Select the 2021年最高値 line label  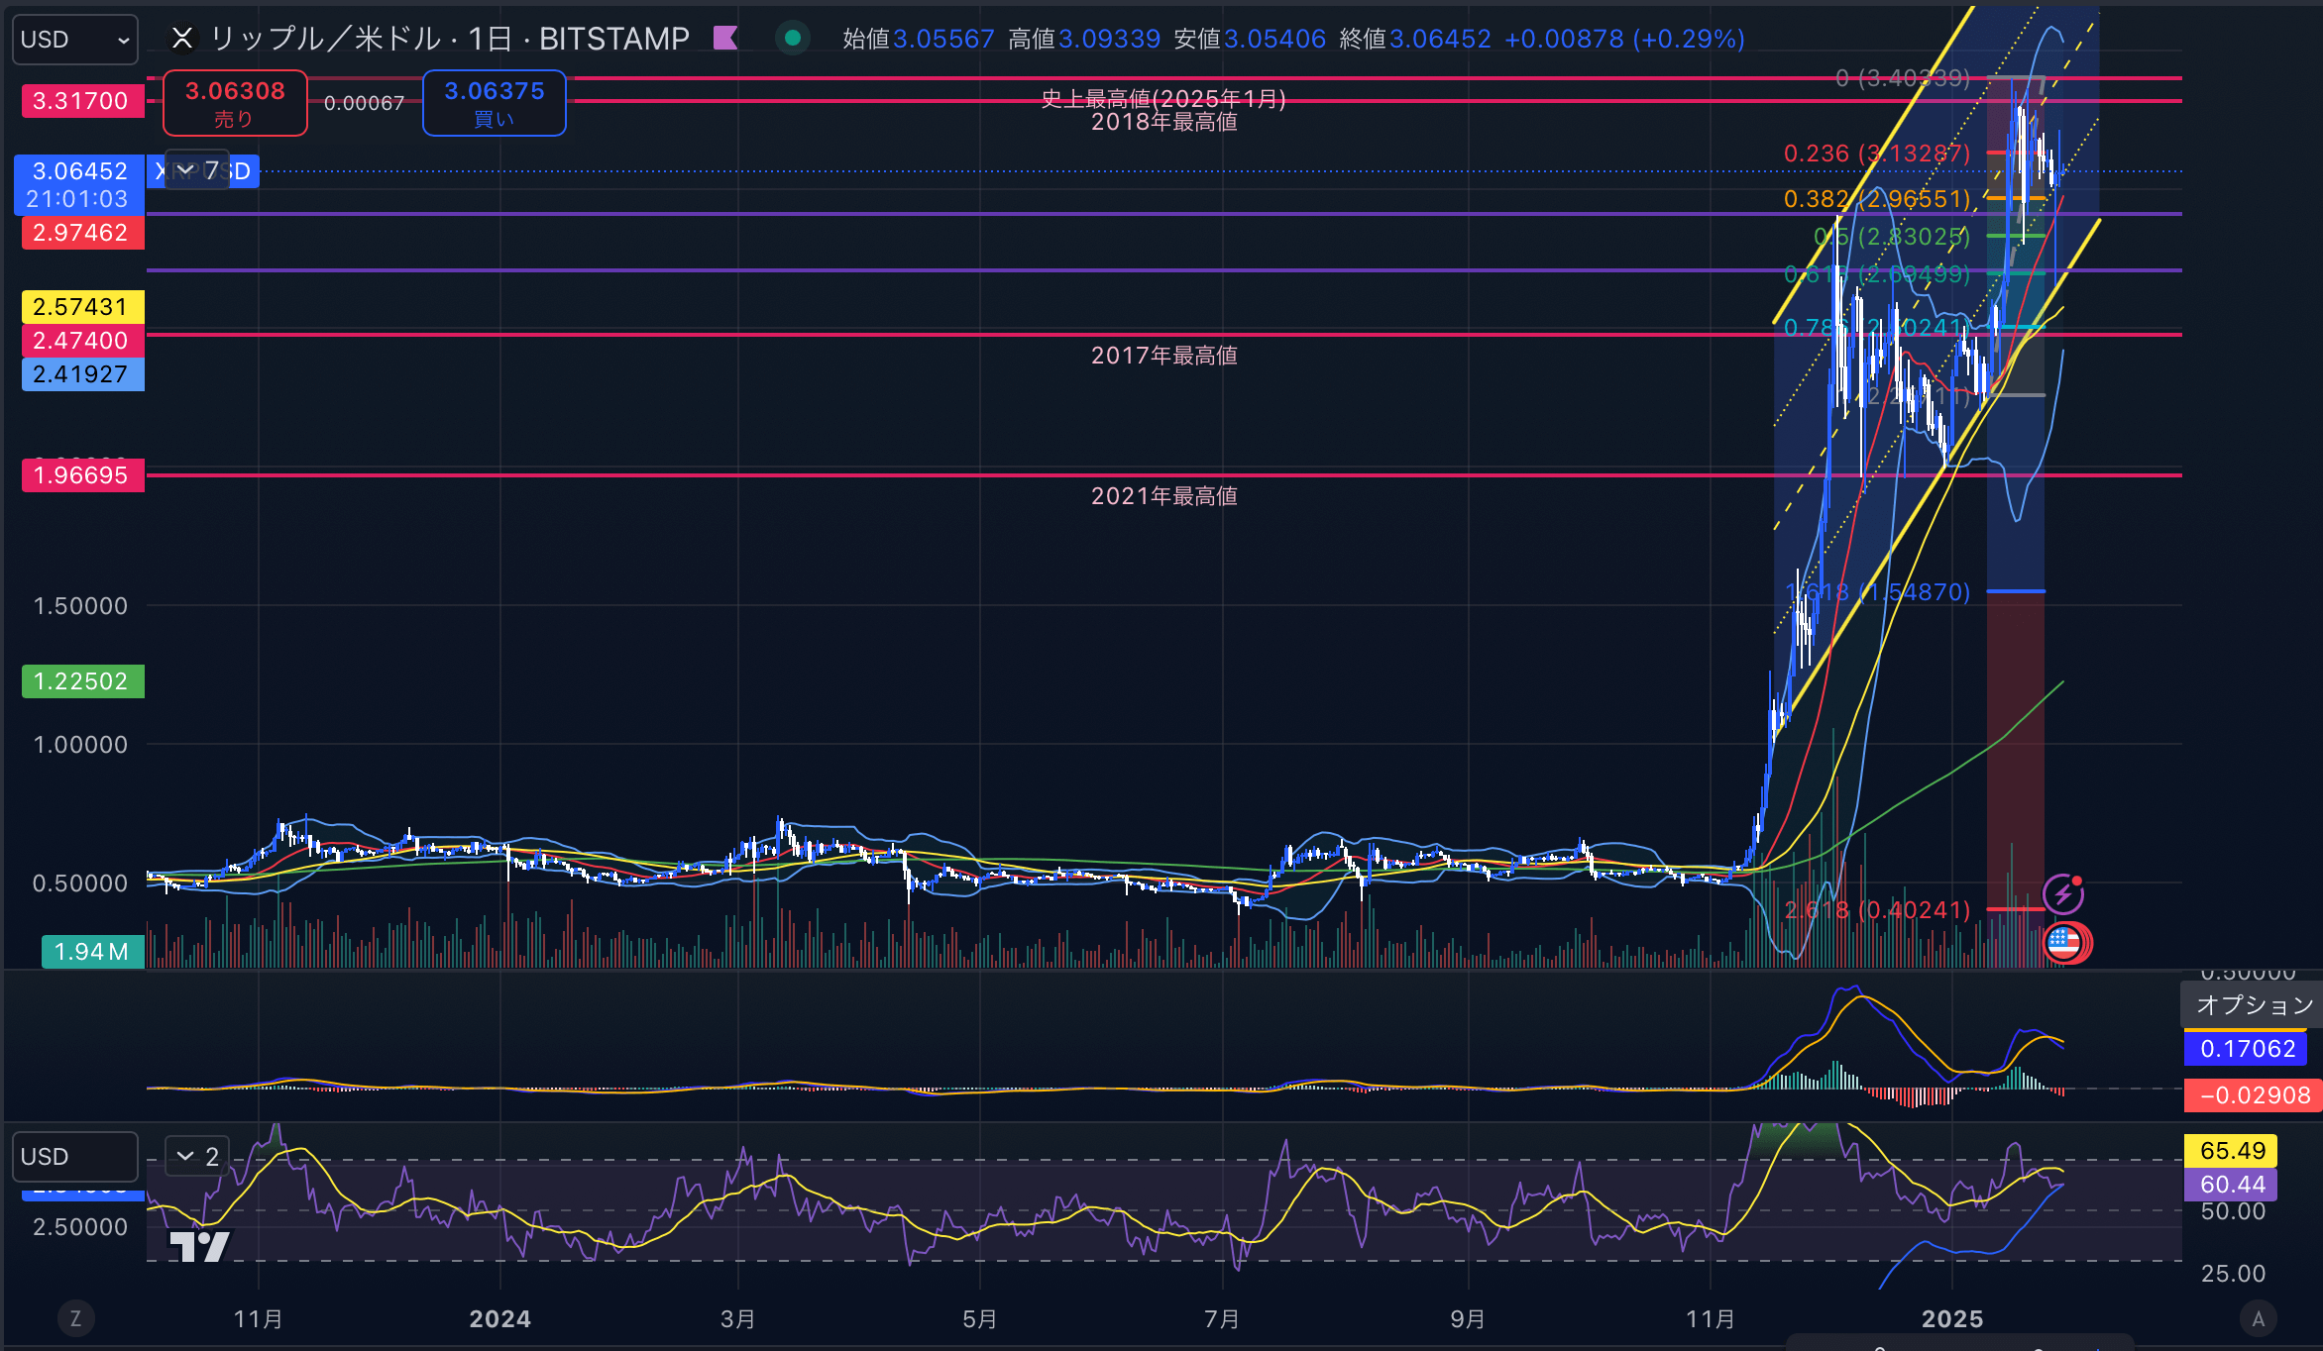click(x=1163, y=496)
